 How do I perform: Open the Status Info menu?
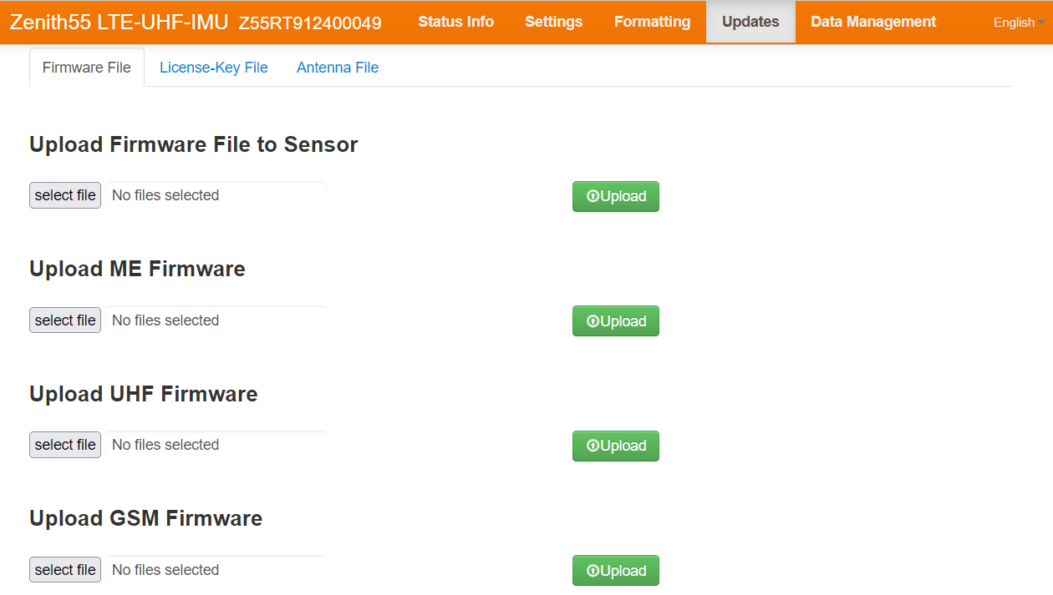[455, 22]
